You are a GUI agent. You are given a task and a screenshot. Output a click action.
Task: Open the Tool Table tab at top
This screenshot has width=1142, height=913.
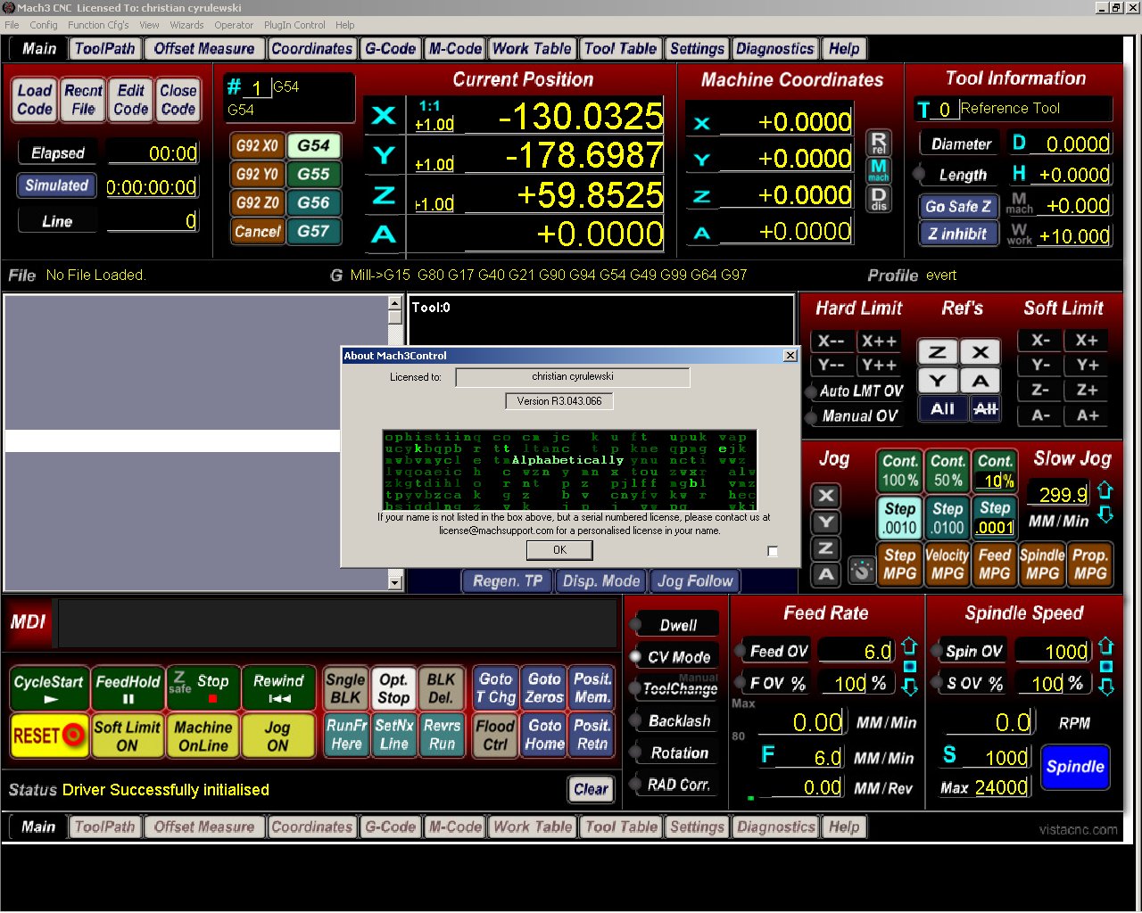coord(621,49)
